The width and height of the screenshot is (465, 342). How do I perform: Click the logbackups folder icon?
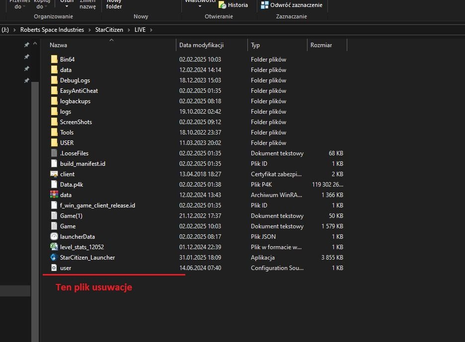[x=54, y=101]
